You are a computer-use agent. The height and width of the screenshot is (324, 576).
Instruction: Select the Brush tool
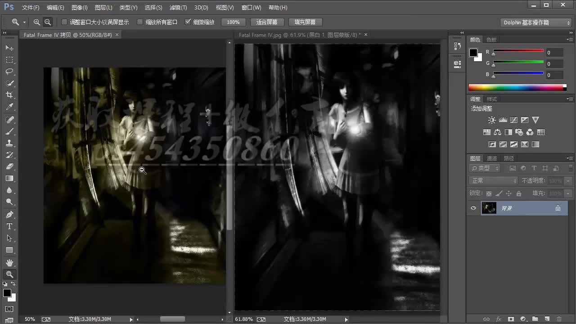(10, 131)
